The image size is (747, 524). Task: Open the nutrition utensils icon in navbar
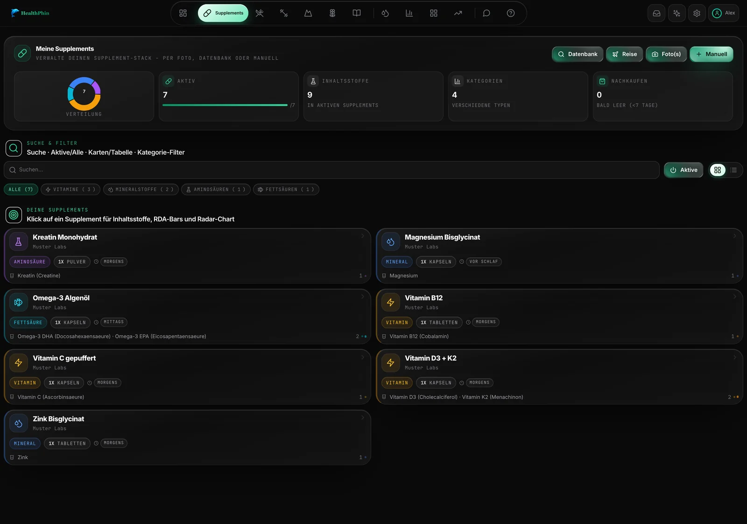[260, 13]
